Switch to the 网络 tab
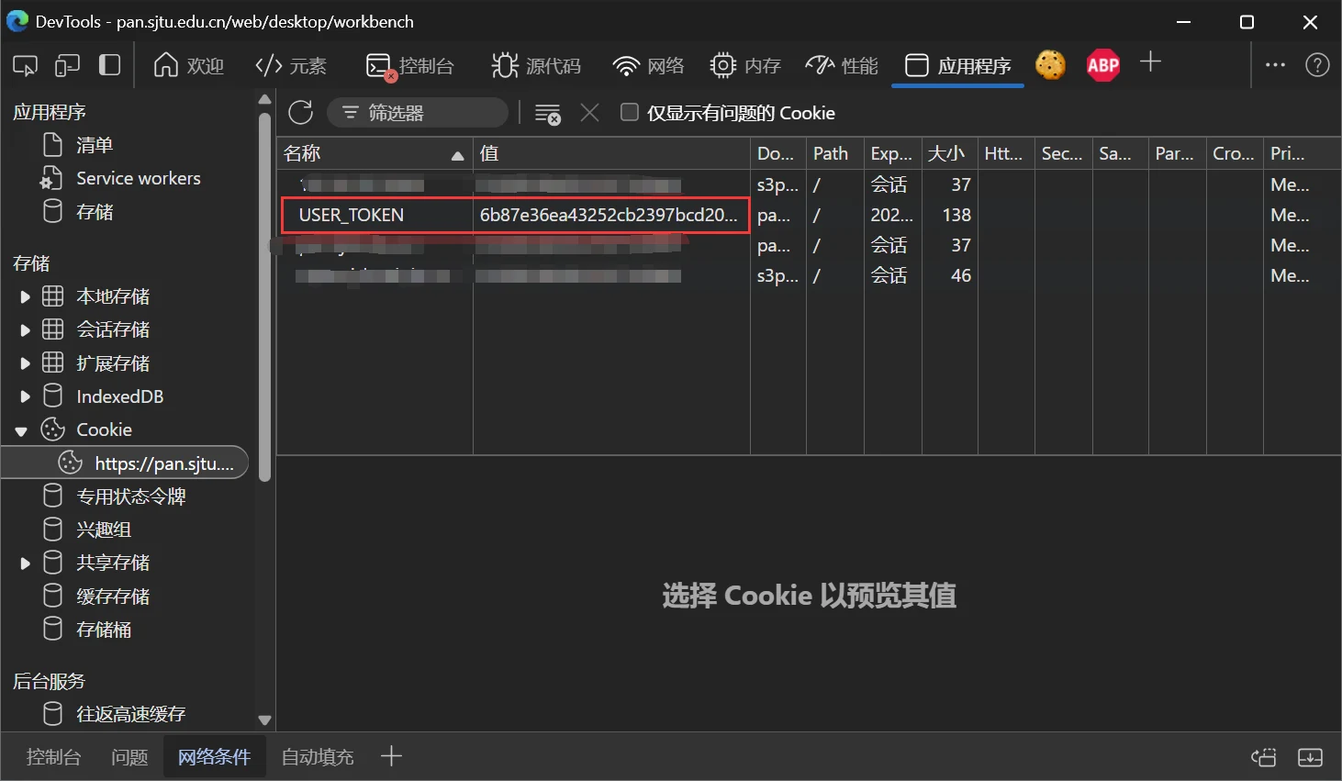The width and height of the screenshot is (1342, 781). [649, 65]
